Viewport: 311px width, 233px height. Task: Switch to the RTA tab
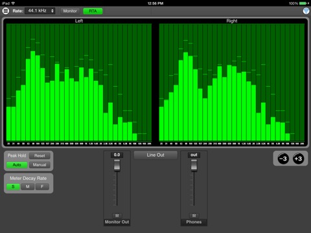[93, 11]
